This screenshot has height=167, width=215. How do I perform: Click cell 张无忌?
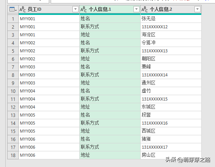[171, 19]
